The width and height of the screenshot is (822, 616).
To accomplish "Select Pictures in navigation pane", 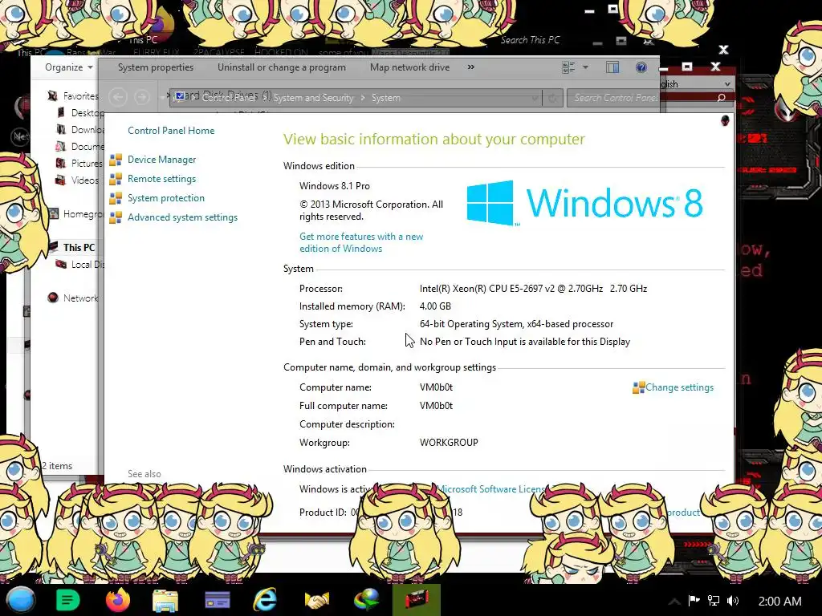I will (x=86, y=163).
